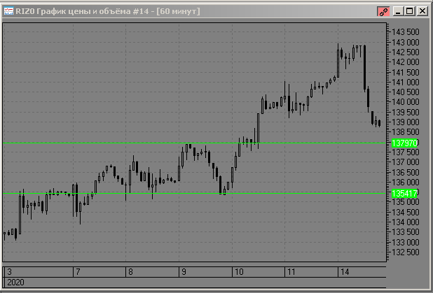Click the 140 500 price axis label
Screen dimensions: 433x293
[x=406, y=92]
